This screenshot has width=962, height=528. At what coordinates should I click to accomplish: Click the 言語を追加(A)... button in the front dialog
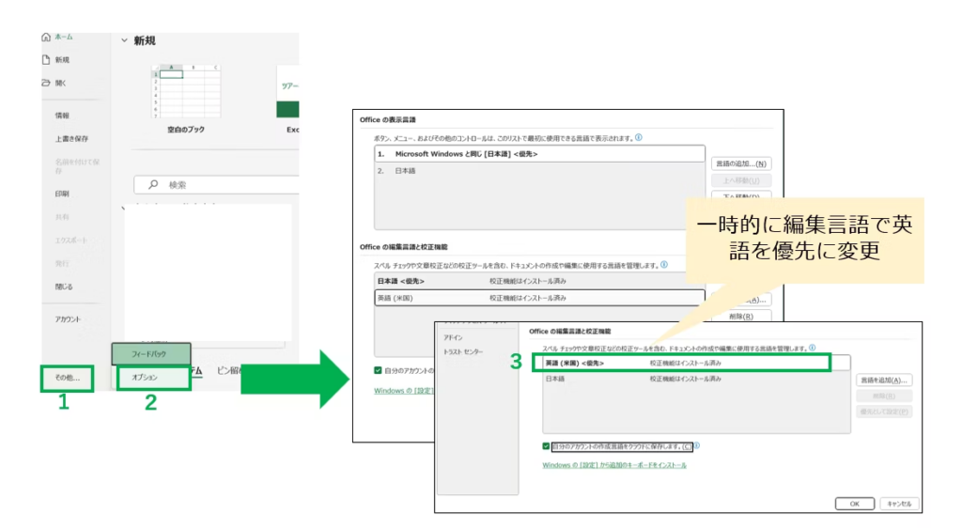[884, 380]
